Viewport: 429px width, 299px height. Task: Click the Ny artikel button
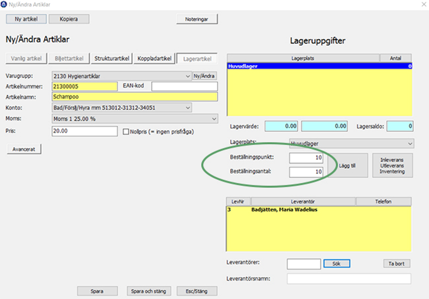26,19
